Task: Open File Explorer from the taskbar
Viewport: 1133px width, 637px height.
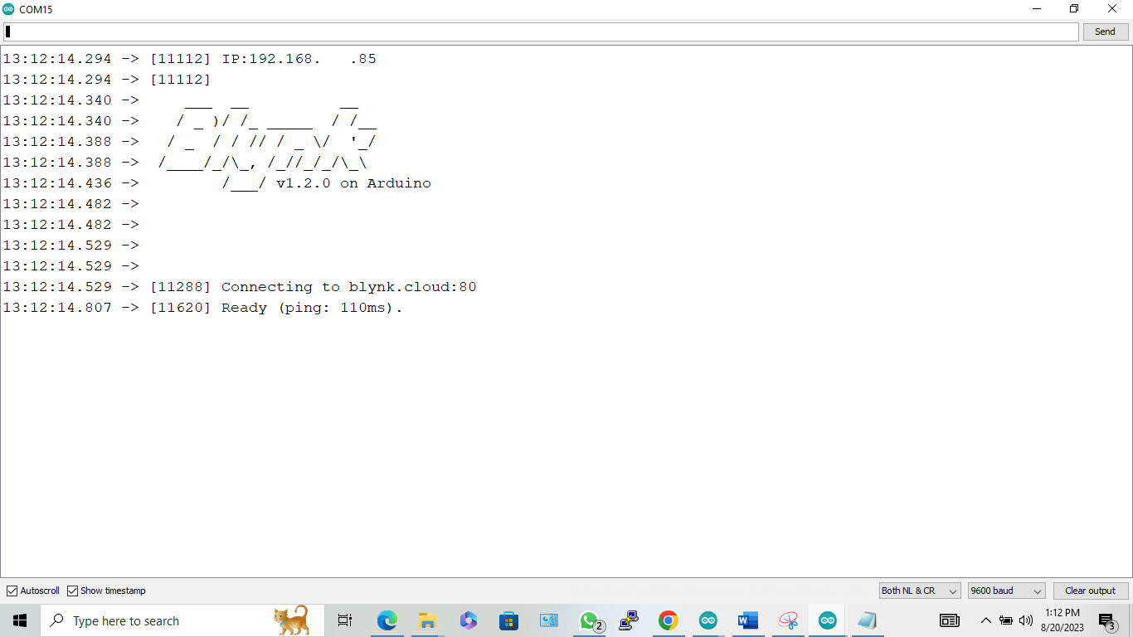Action: pos(427,620)
